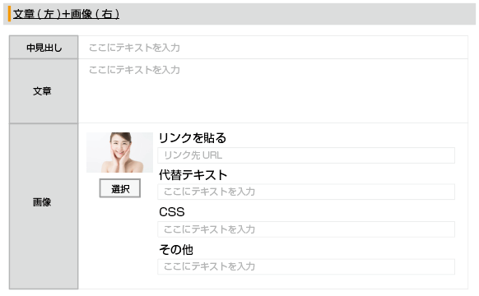Click the 代替テキスト label
The image size is (479, 296).
(193, 175)
